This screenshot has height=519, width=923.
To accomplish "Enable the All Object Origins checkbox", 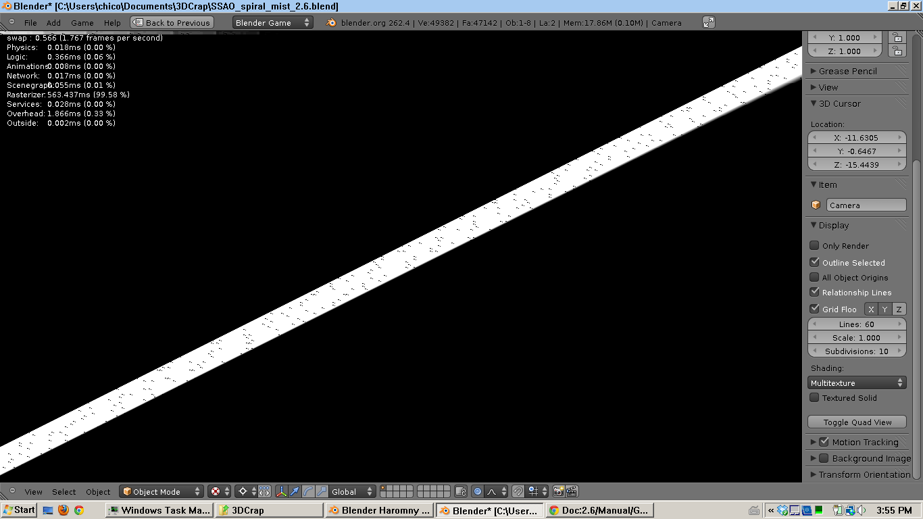I will [x=814, y=277].
